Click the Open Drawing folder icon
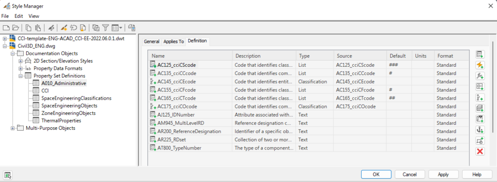The width and height of the screenshot is (497, 182). tap(16, 28)
